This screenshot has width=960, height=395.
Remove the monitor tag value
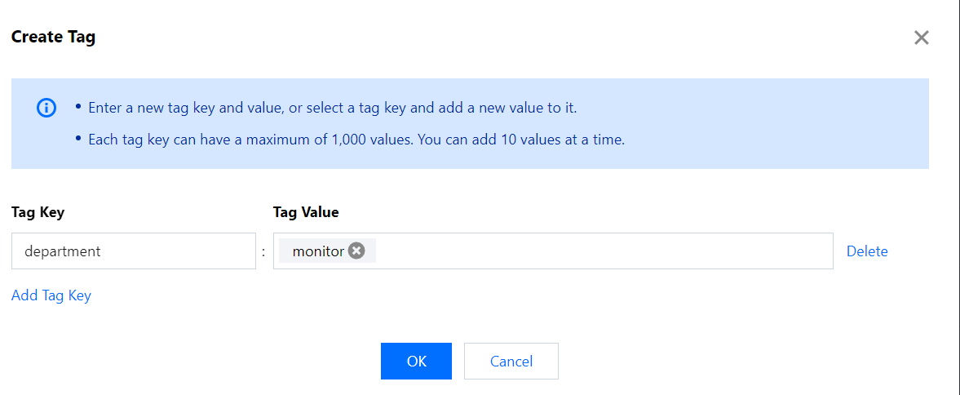pos(356,251)
